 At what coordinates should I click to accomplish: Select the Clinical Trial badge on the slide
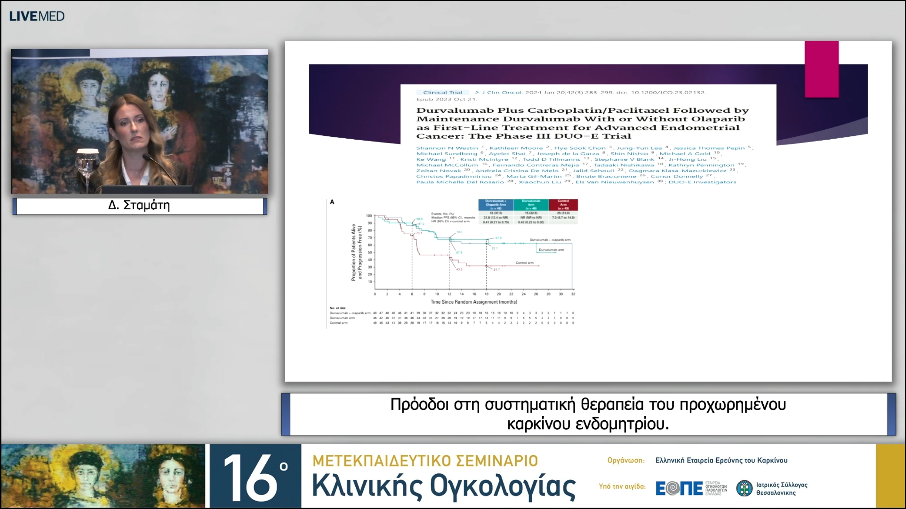443,92
